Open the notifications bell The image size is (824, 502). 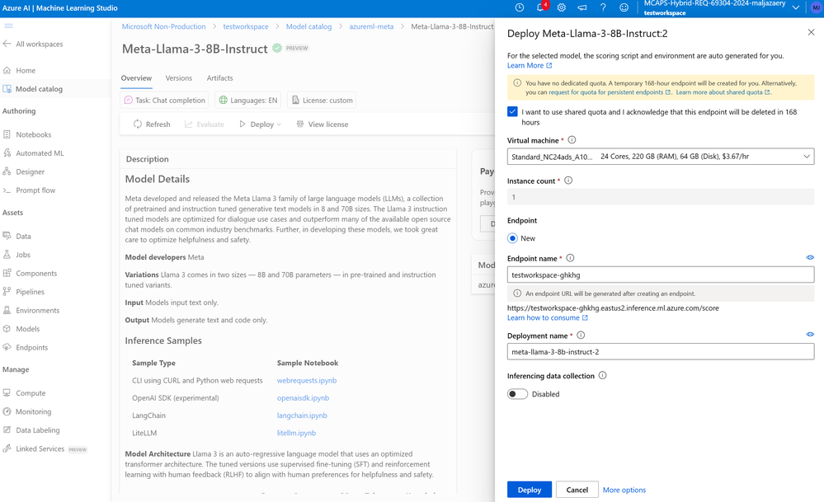pyautogui.click(x=541, y=8)
